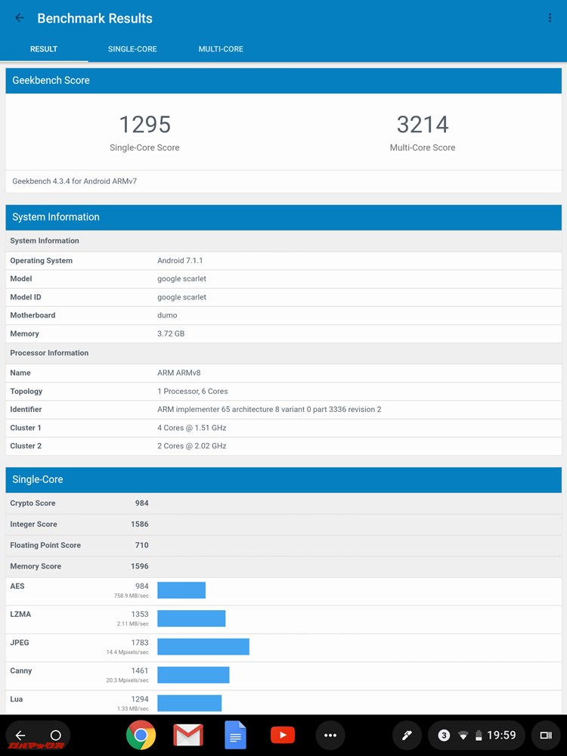Select the Operating System row Android 7.1.1
This screenshot has width=567, height=756.
(283, 260)
